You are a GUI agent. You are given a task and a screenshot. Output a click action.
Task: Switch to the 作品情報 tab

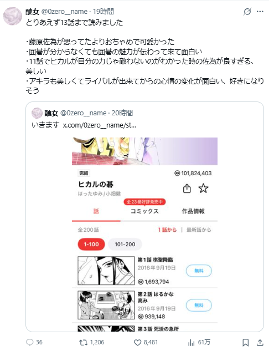pyautogui.click(x=193, y=211)
